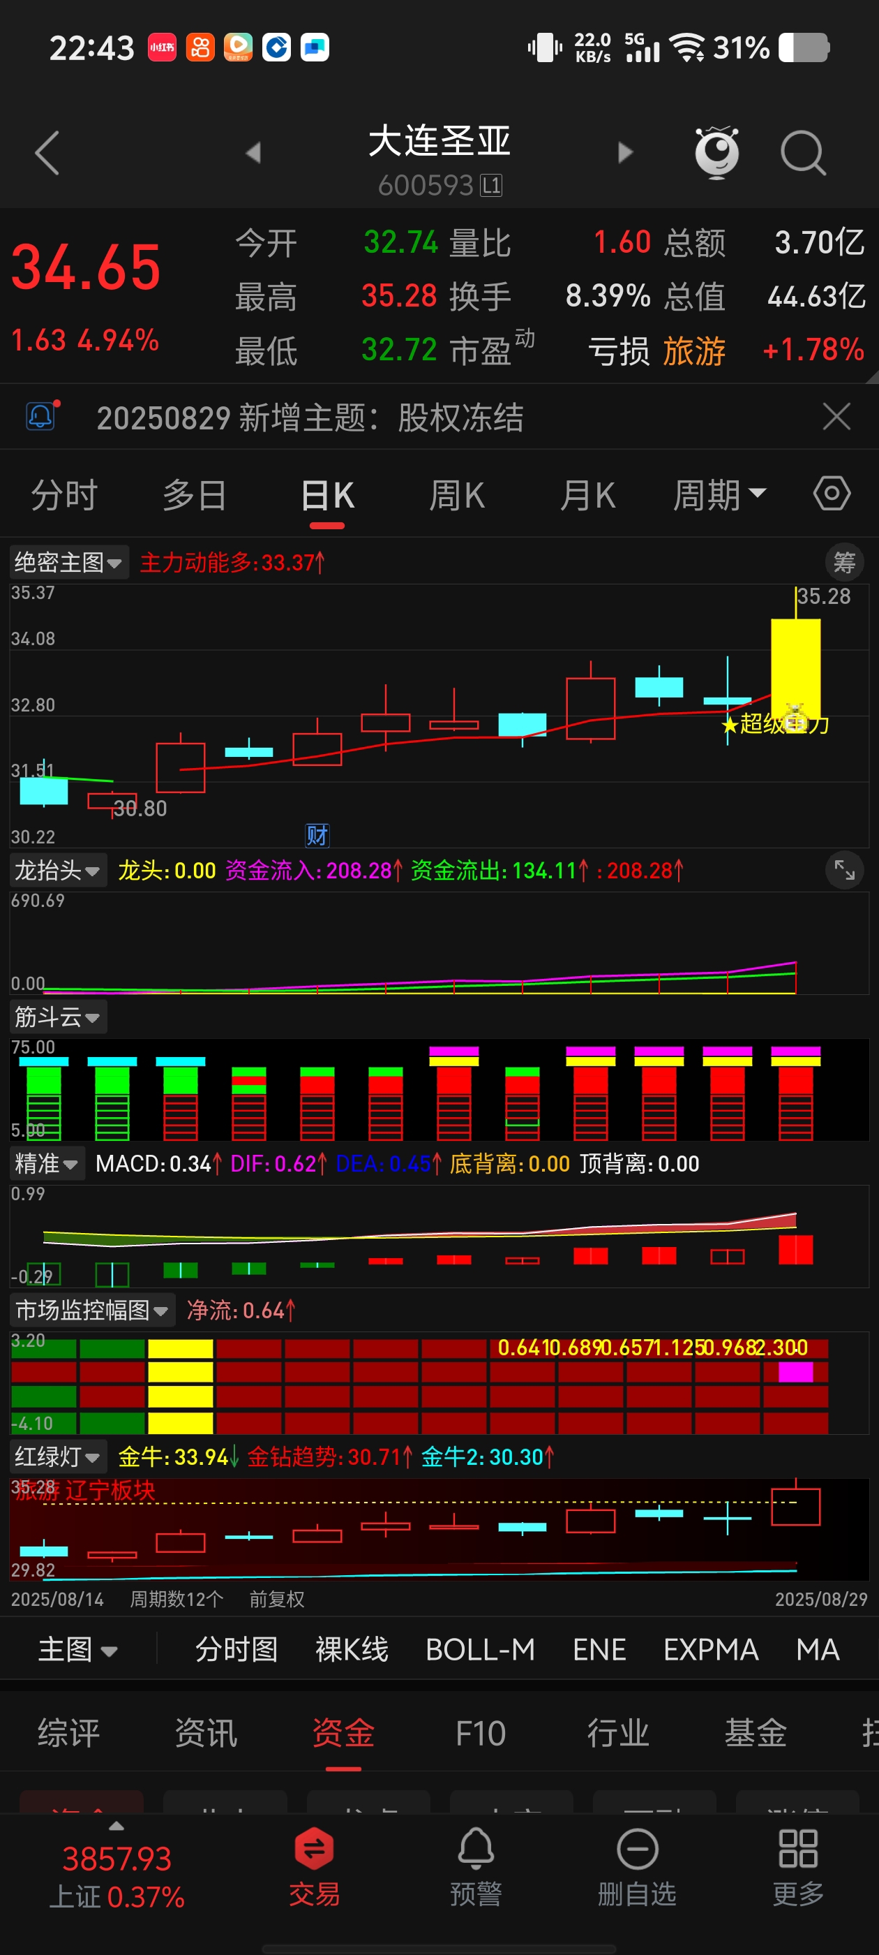Open 龙抬头 indicator dropdown

pos(58,870)
